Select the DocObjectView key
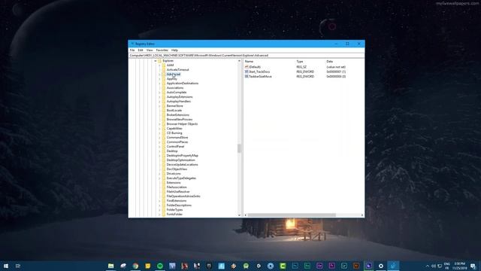 [177, 169]
